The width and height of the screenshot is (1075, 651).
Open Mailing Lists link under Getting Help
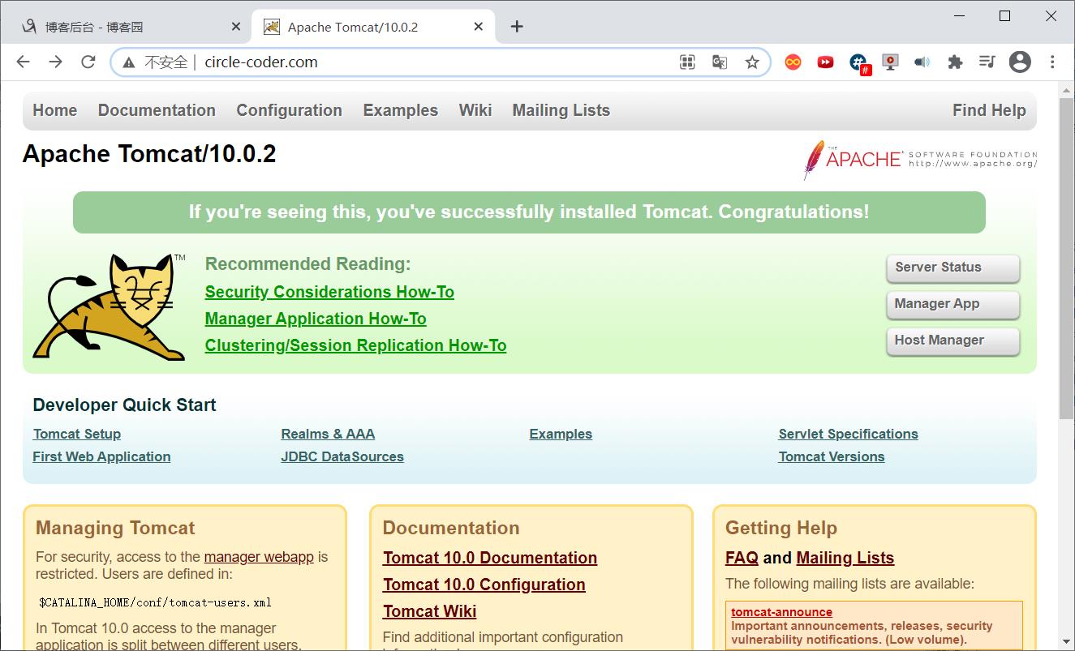845,558
